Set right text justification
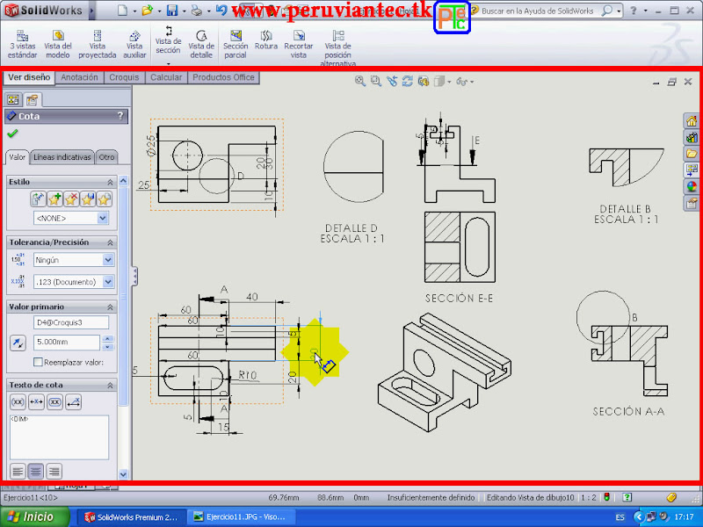The width and height of the screenshot is (703, 527). tap(54, 471)
